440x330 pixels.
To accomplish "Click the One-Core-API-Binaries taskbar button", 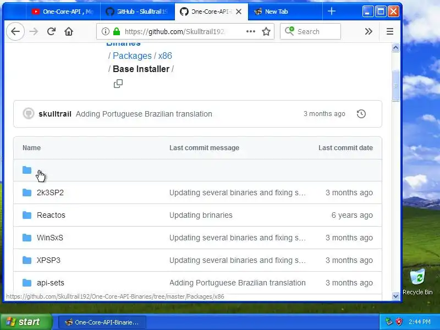I will (102, 322).
